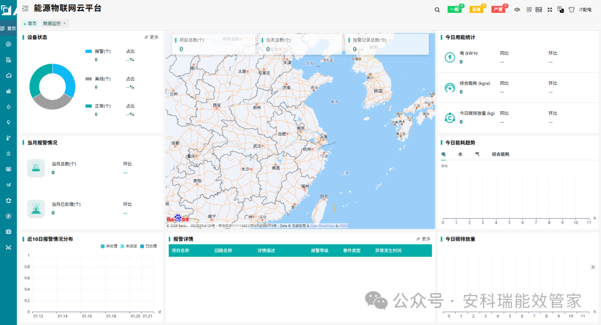Open the orange 紧急 alarm badge
This screenshot has width=601, height=325.
pyautogui.click(x=476, y=9)
